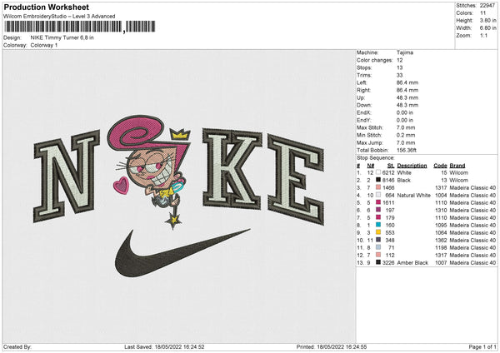500x353 pixels.
Task: Click the Machine value Tajima
Action: [x=405, y=52]
